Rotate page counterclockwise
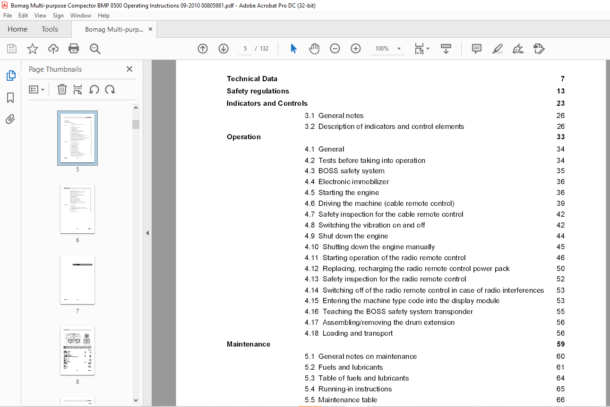This screenshot has height=407, width=610. pos(94,89)
